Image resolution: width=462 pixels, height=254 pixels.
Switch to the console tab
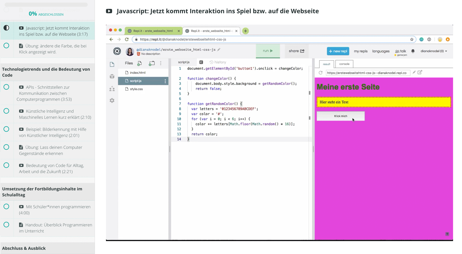(x=344, y=64)
